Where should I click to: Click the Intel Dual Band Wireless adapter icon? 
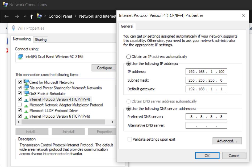point(20,57)
